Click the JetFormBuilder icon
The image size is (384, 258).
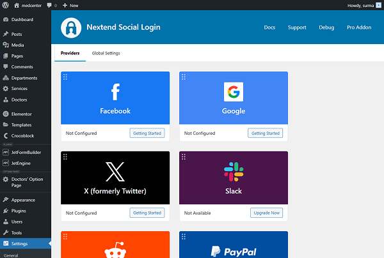click(x=6, y=152)
